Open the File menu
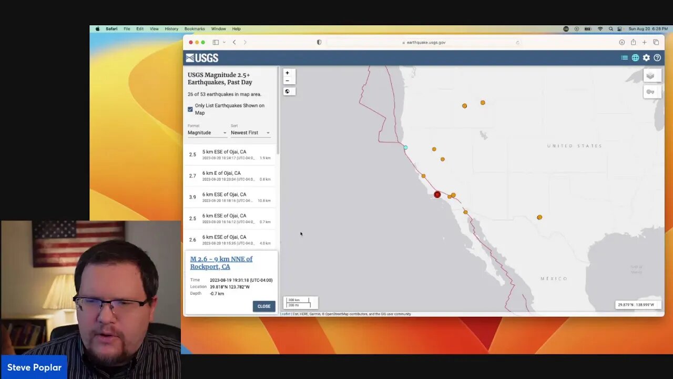This screenshot has height=379, width=673. [x=127, y=29]
